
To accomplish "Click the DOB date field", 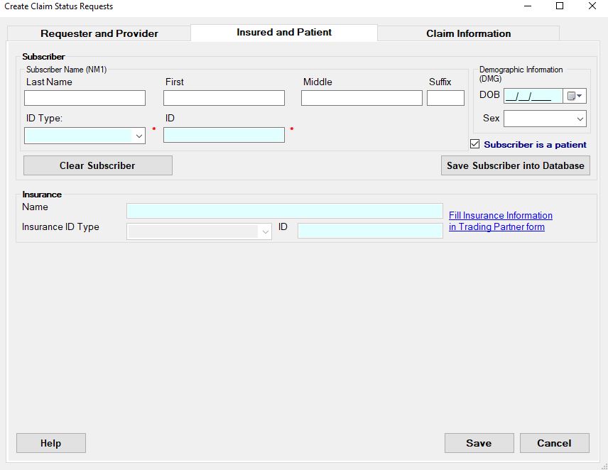I will pyautogui.click(x=533, y=96).
